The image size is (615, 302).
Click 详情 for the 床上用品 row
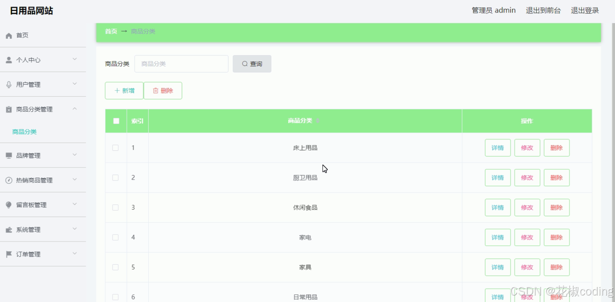click(x=498, y=148)
